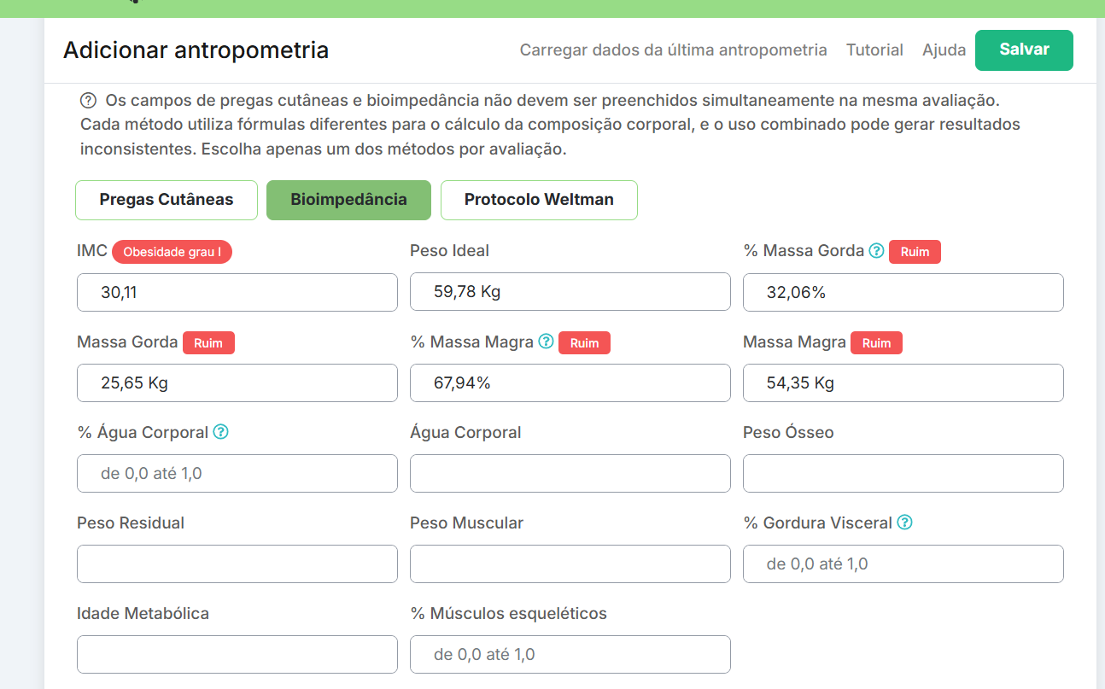Open the Protocolo Weltman tab

coord(539,200)
